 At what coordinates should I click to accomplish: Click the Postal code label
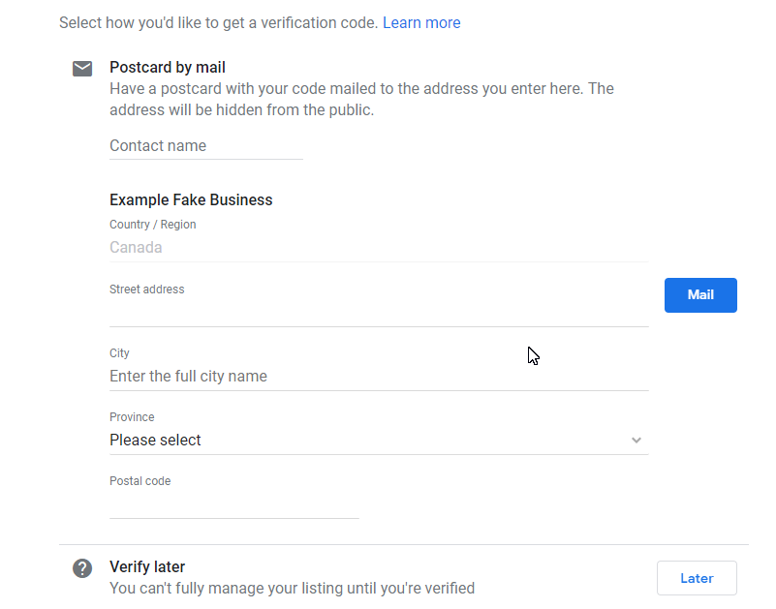[140, 481]
